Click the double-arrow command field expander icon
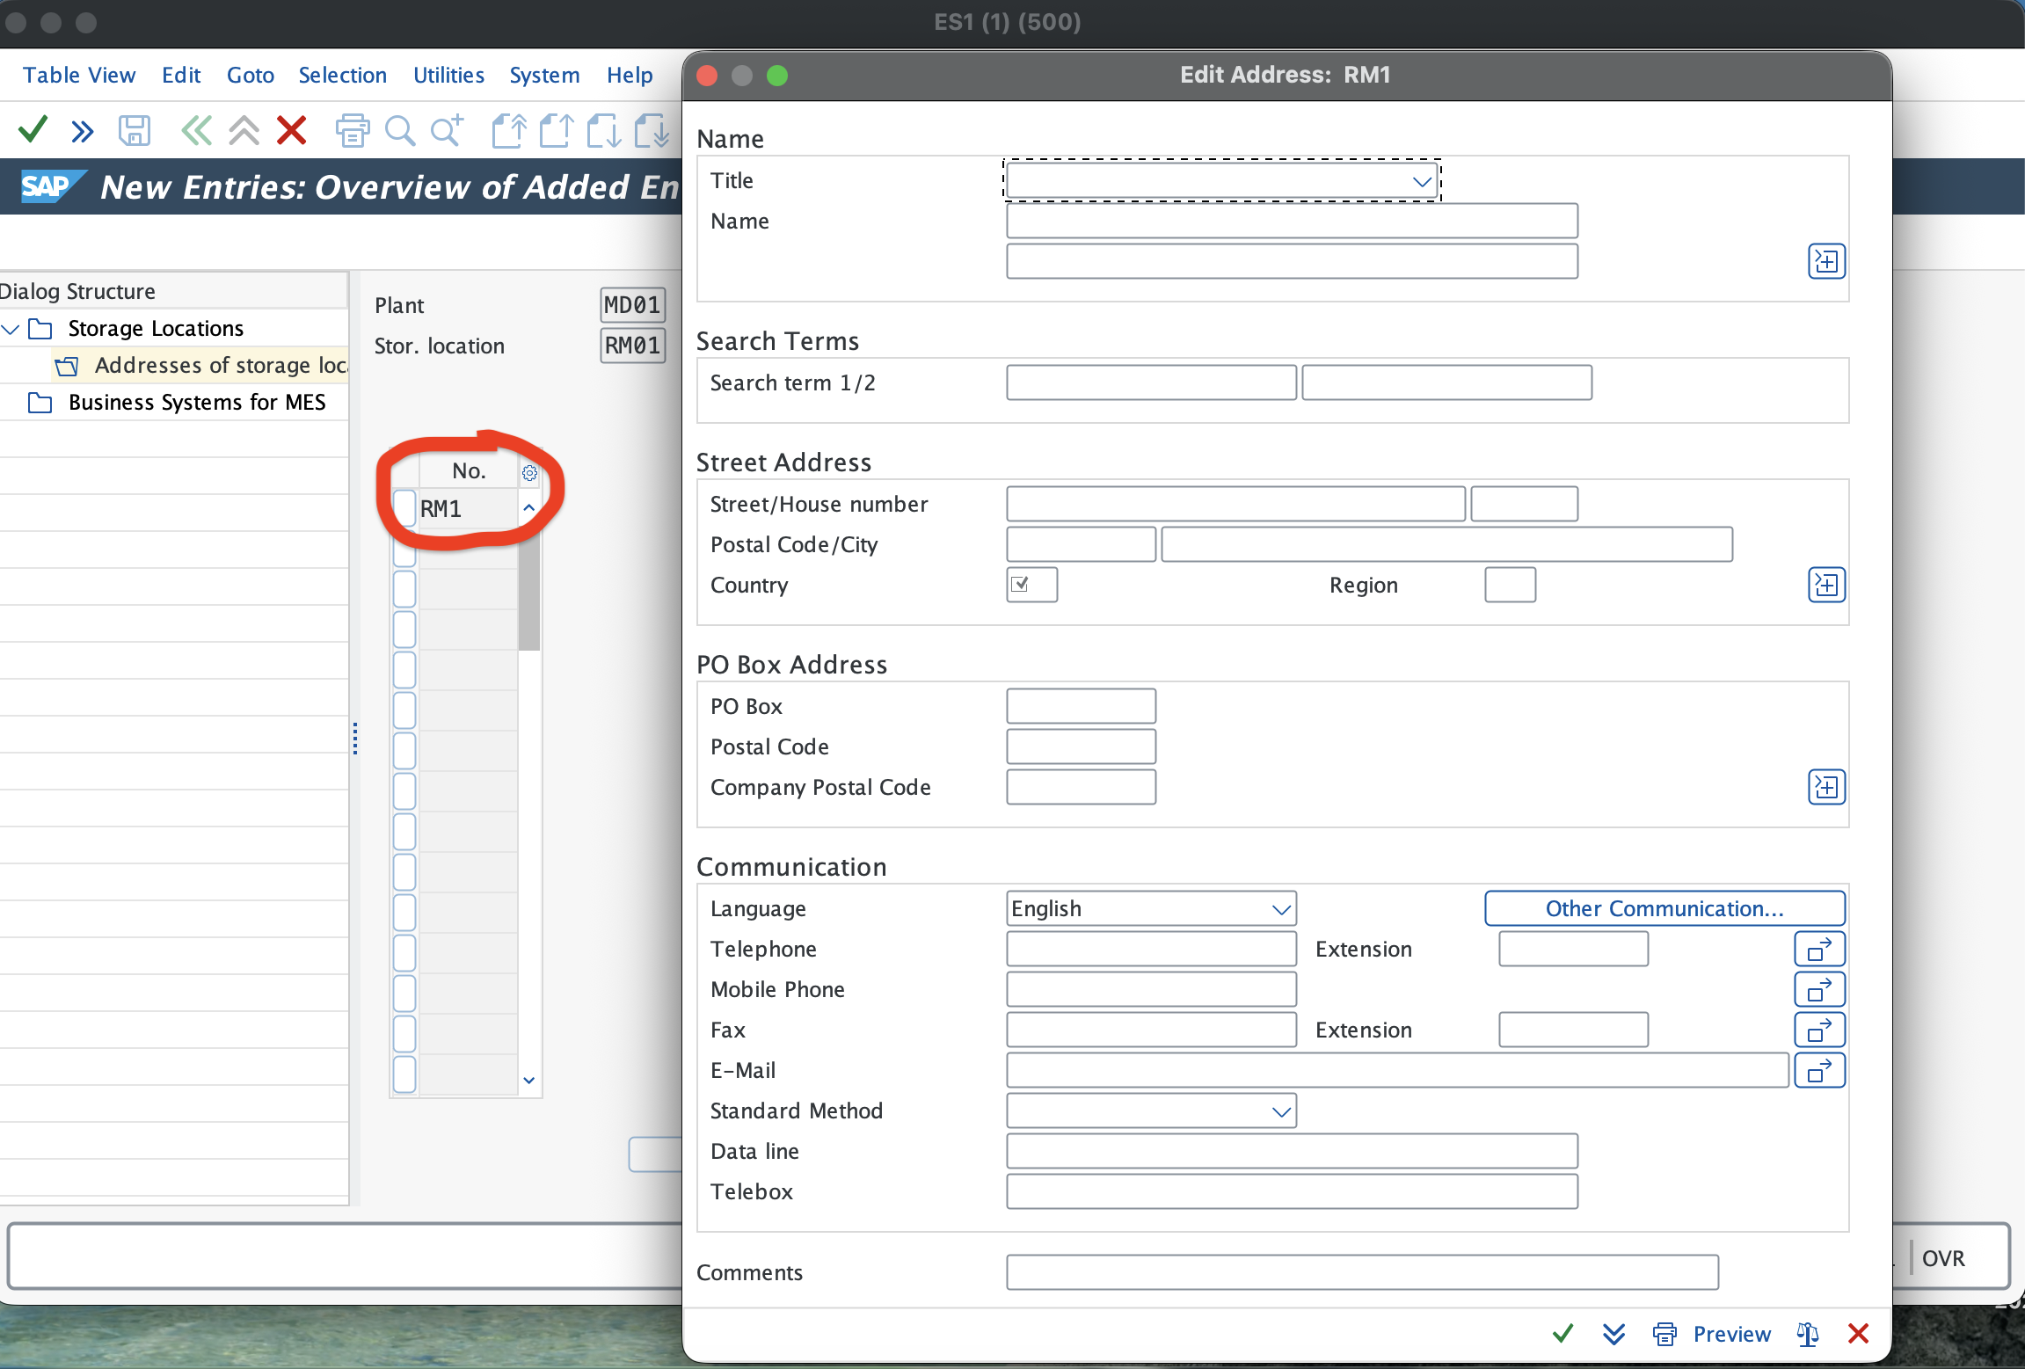 (83, 132)
